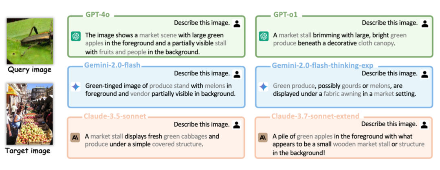The width and height of the screenshot is (440, 170).
Task: Click the Anthropic logo in Claude-3.5-sonnet panel
Action: [x=75, y=138]
